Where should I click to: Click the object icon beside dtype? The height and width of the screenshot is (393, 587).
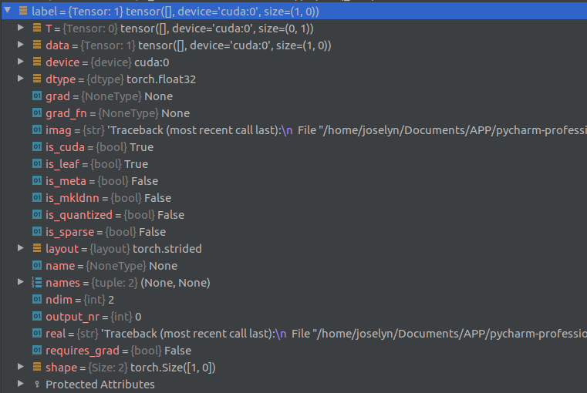point(37,79)
